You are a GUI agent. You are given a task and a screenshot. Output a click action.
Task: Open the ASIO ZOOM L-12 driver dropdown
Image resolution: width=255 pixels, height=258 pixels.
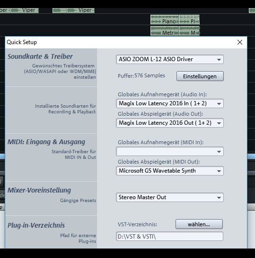click(170, 59)
